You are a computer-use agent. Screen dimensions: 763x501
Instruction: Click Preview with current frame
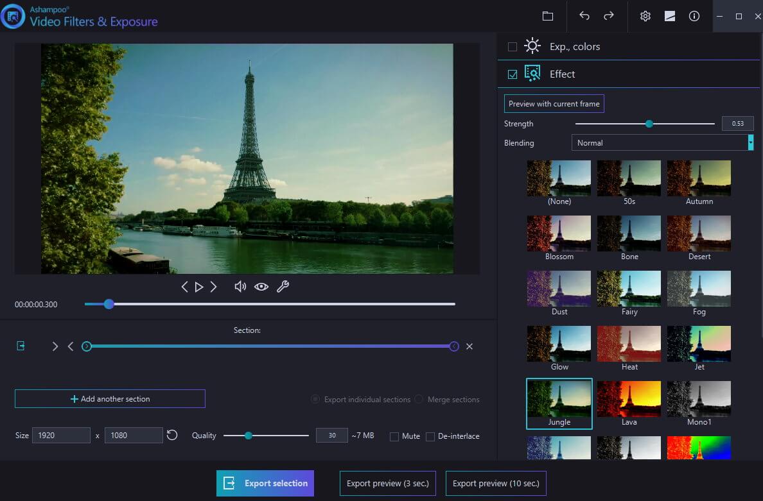[554, 103]
